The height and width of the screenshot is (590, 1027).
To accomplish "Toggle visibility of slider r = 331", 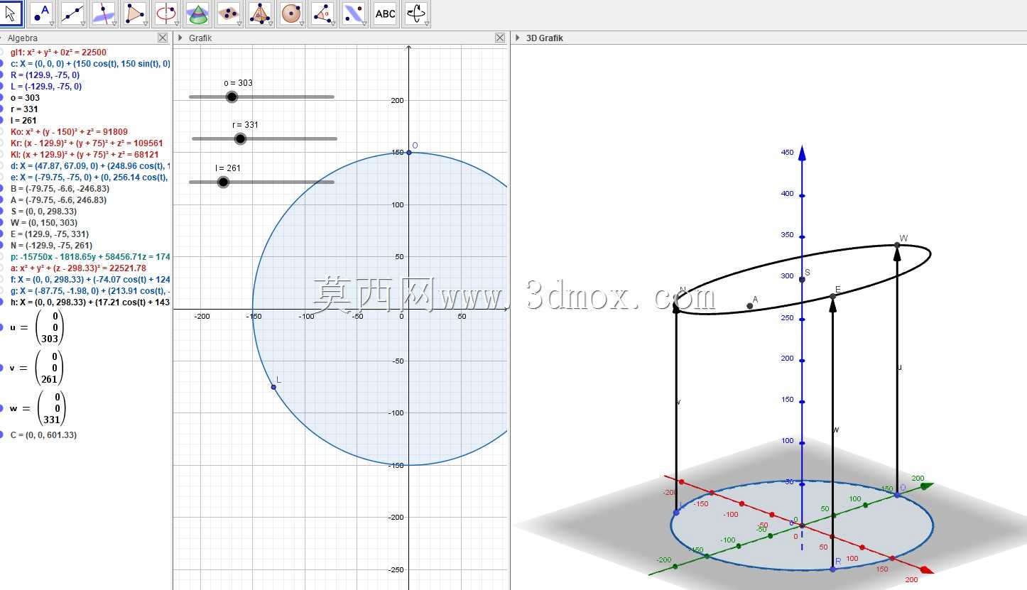I will [2, 109].
